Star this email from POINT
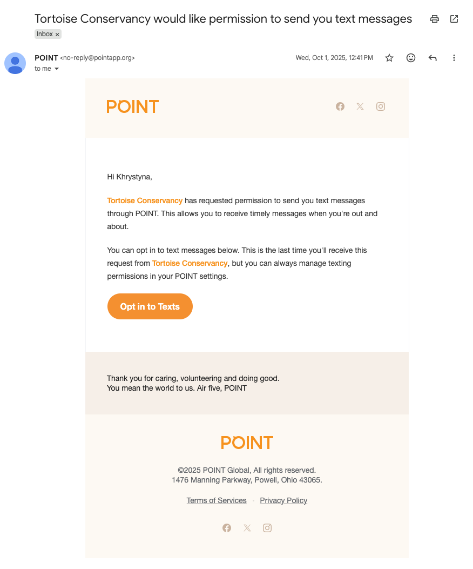Image resolution: width=473 pixels, height=569 pixels. pos(389,58)
